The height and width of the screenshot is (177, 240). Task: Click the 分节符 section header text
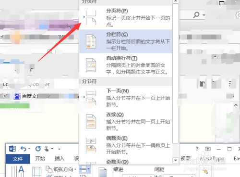click(89, 81)
